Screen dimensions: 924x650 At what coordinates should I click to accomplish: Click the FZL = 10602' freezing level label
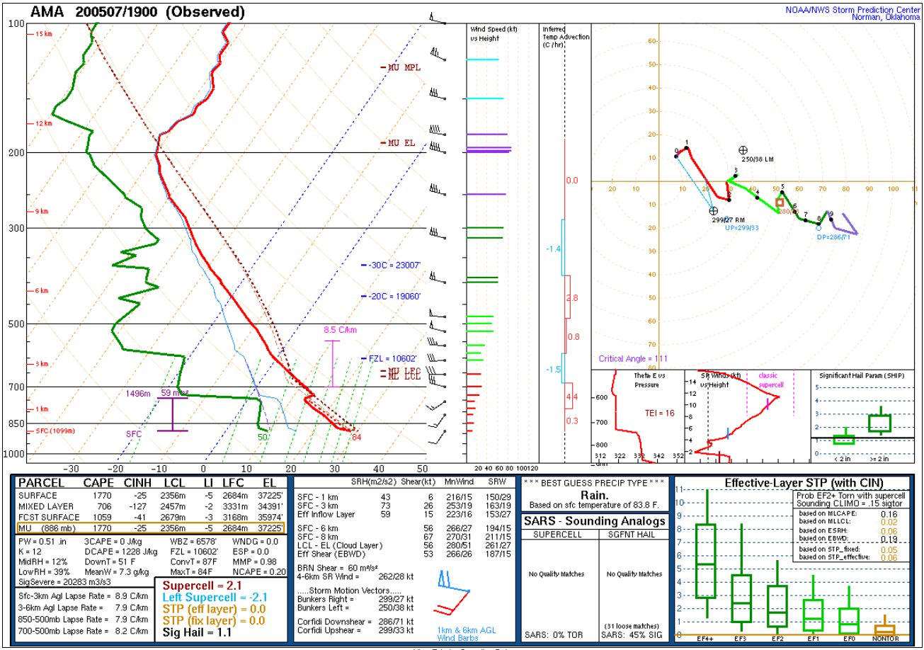393,359
